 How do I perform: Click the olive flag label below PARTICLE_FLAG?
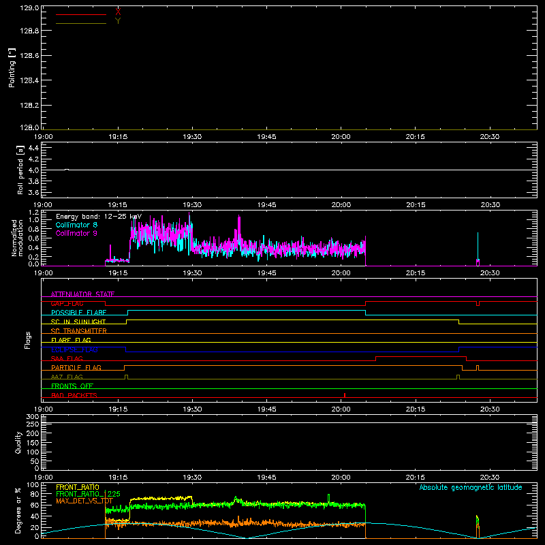click(x=67, y=377)
